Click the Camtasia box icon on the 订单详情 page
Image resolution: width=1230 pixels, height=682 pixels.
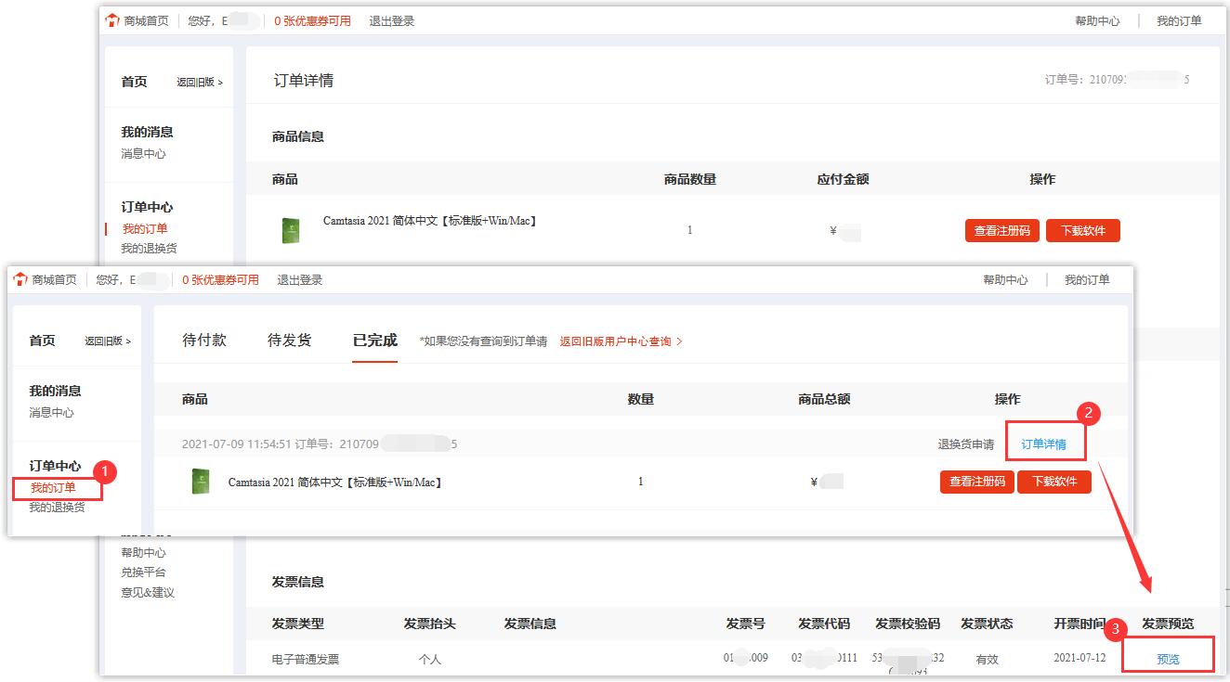[x=291, y=230]
